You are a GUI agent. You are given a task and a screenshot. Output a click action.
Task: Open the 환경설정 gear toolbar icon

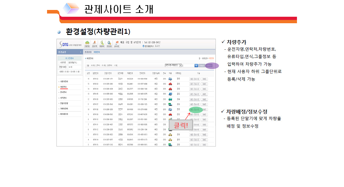click(x=109, y=44)
